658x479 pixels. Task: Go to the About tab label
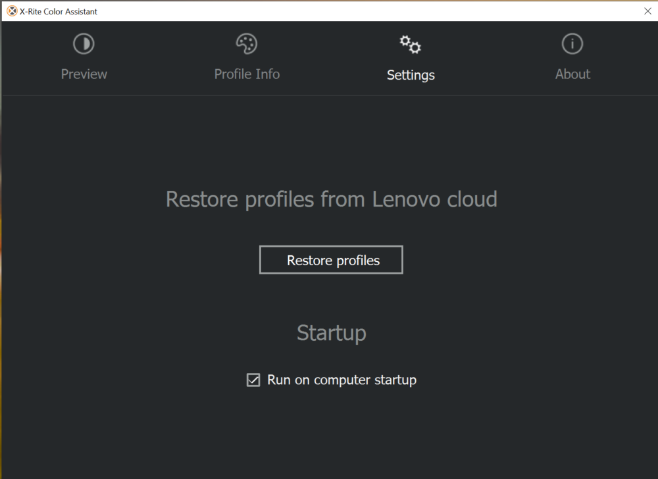tap(572, 74)
